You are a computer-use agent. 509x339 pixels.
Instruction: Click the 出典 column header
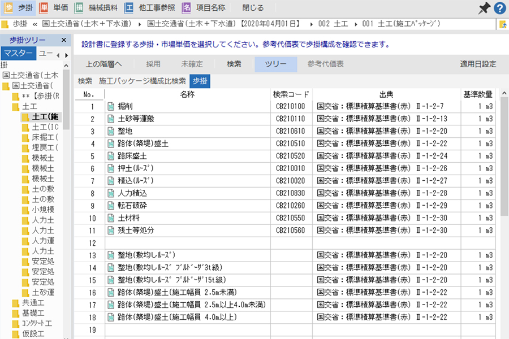[x=386, y=94]
